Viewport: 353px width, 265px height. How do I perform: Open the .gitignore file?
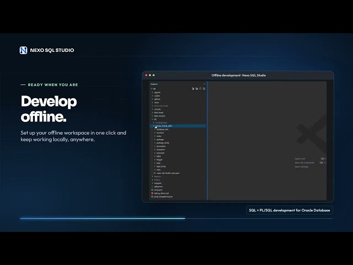point(157,187)
